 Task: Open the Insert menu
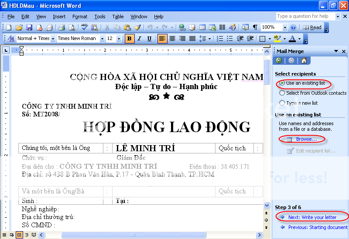click(x=59, y=17)
